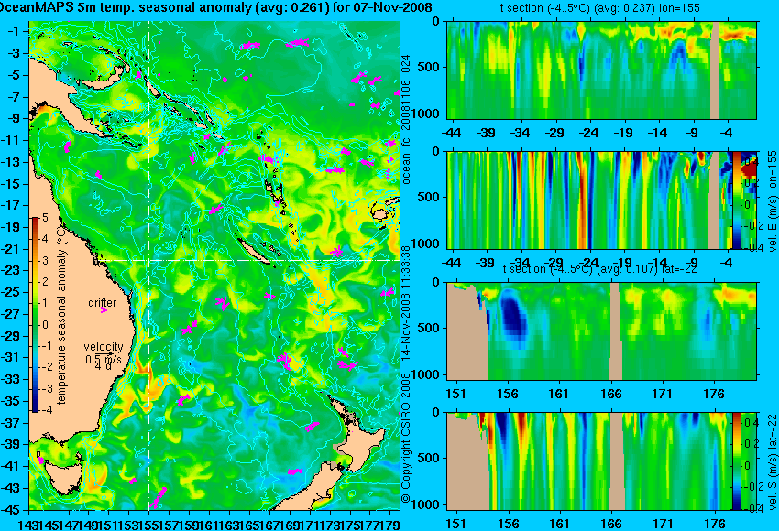Click the '176' longitude tick under the bottom section

[715, 524]
